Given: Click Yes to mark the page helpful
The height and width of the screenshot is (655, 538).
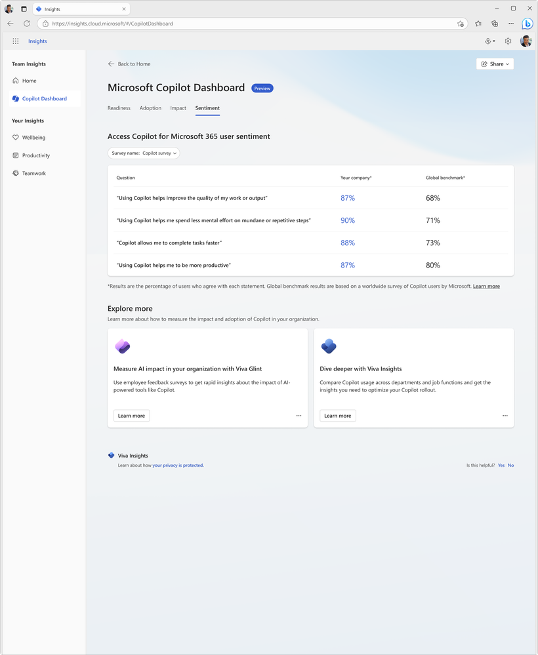Looking at the screenshot, I should click(x=501, y=465).
